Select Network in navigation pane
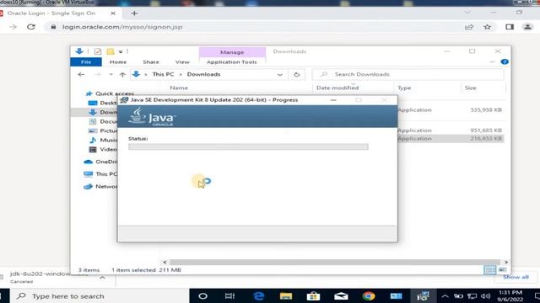540x303 pixels. pyautogui.click(x=100, y=186)
